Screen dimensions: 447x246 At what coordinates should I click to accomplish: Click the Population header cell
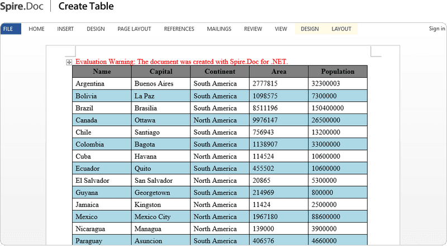(338, 72)
